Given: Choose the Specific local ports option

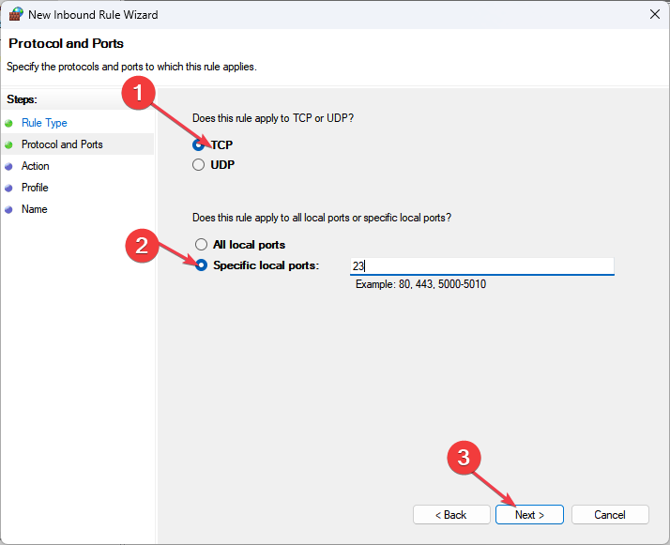Looking at the screenshot, I should coord(201,265).
